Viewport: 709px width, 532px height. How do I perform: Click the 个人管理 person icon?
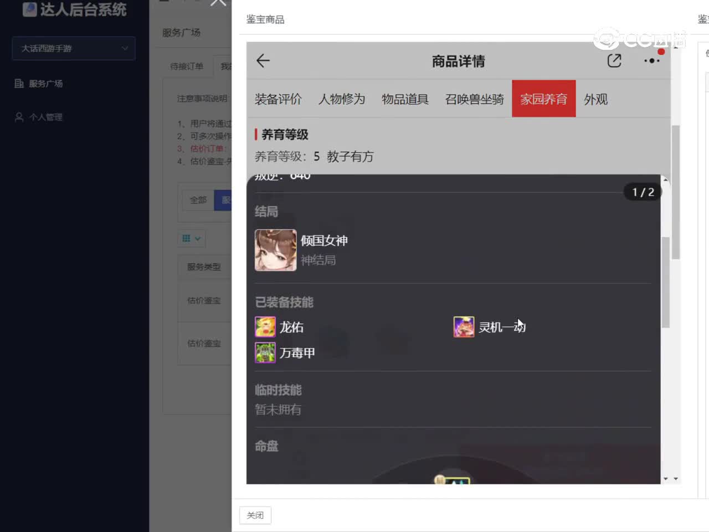[x=19, y=117]
